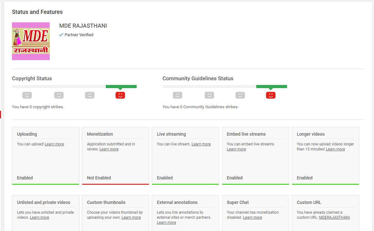374x231 pixels.
Task: Open Learn more in External annotations card
Action: (167, 223)
